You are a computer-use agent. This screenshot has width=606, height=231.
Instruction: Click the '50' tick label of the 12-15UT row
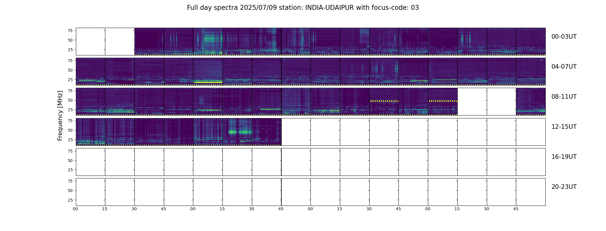click(70, 130)
